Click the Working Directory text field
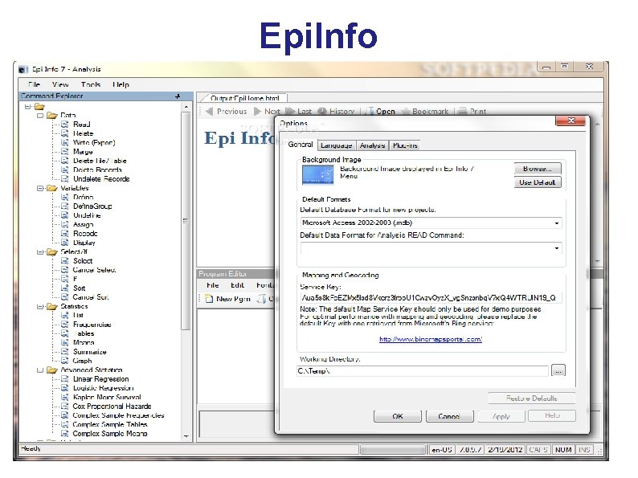This screenshot has width=638, height=478. pos(423,371)
